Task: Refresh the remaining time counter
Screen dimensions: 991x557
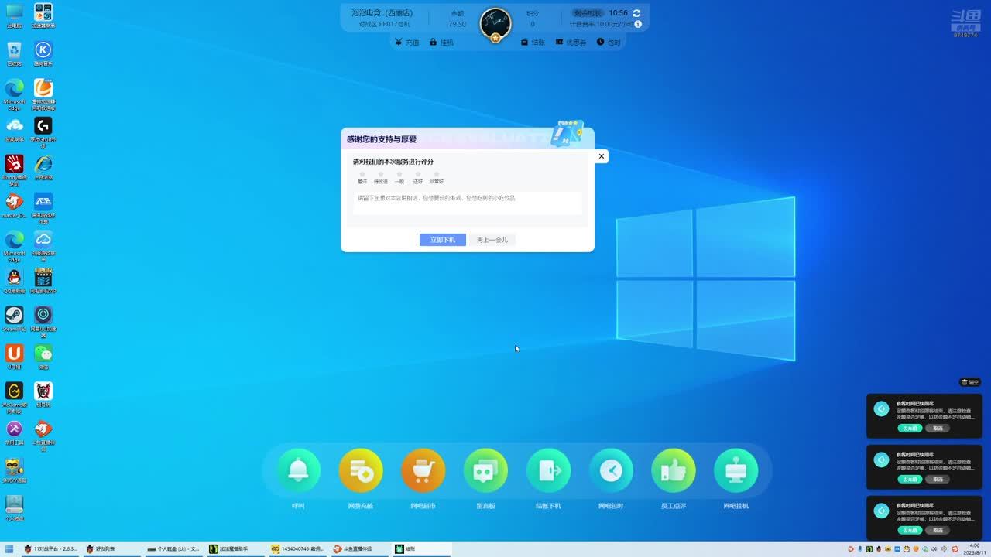Action: pos(636,13)
